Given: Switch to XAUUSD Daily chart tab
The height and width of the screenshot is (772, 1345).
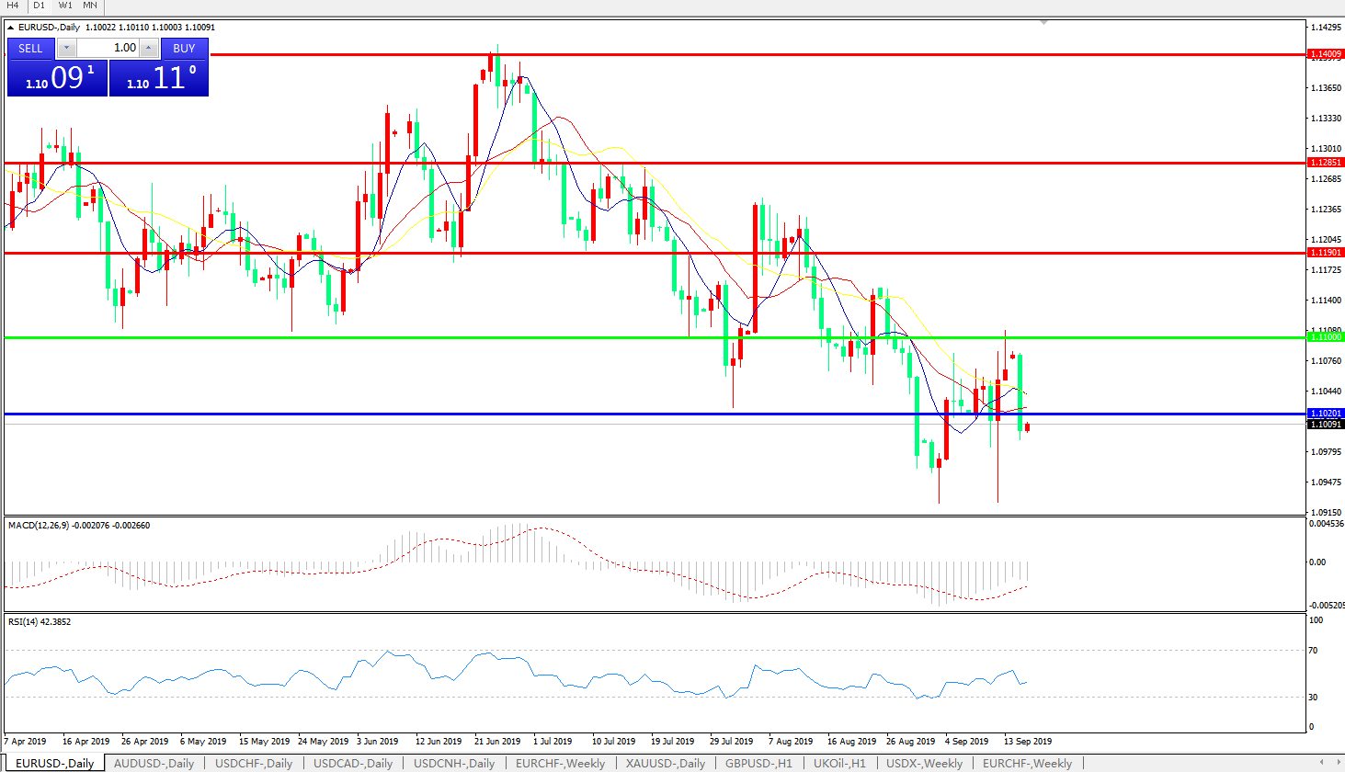Looking at the screenshot, I should 665,763.
